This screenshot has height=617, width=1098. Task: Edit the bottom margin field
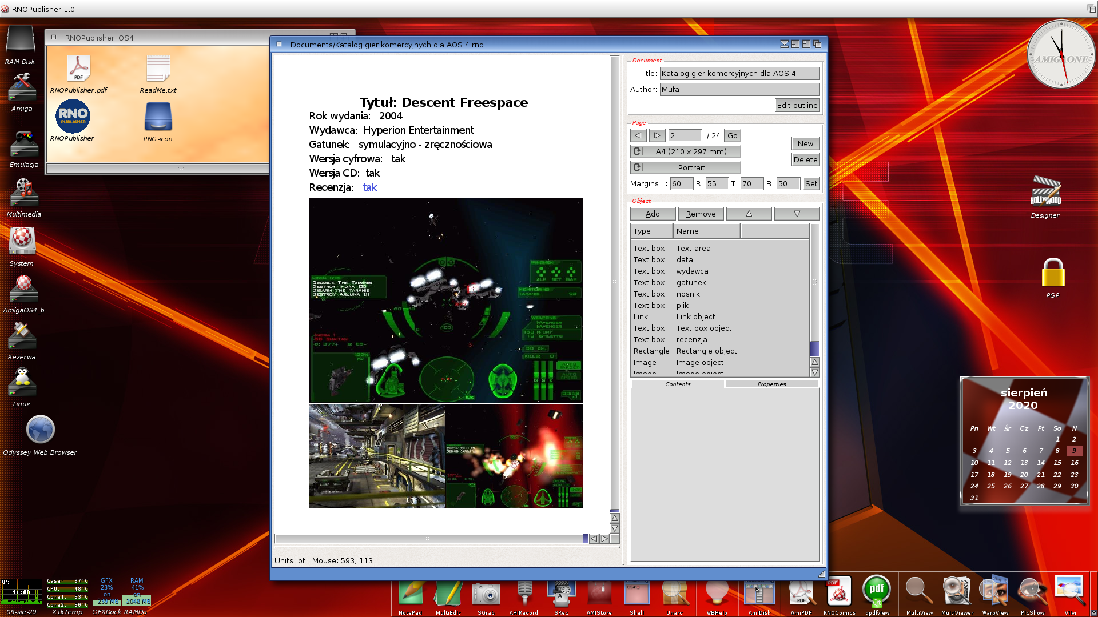click(788, 183)
